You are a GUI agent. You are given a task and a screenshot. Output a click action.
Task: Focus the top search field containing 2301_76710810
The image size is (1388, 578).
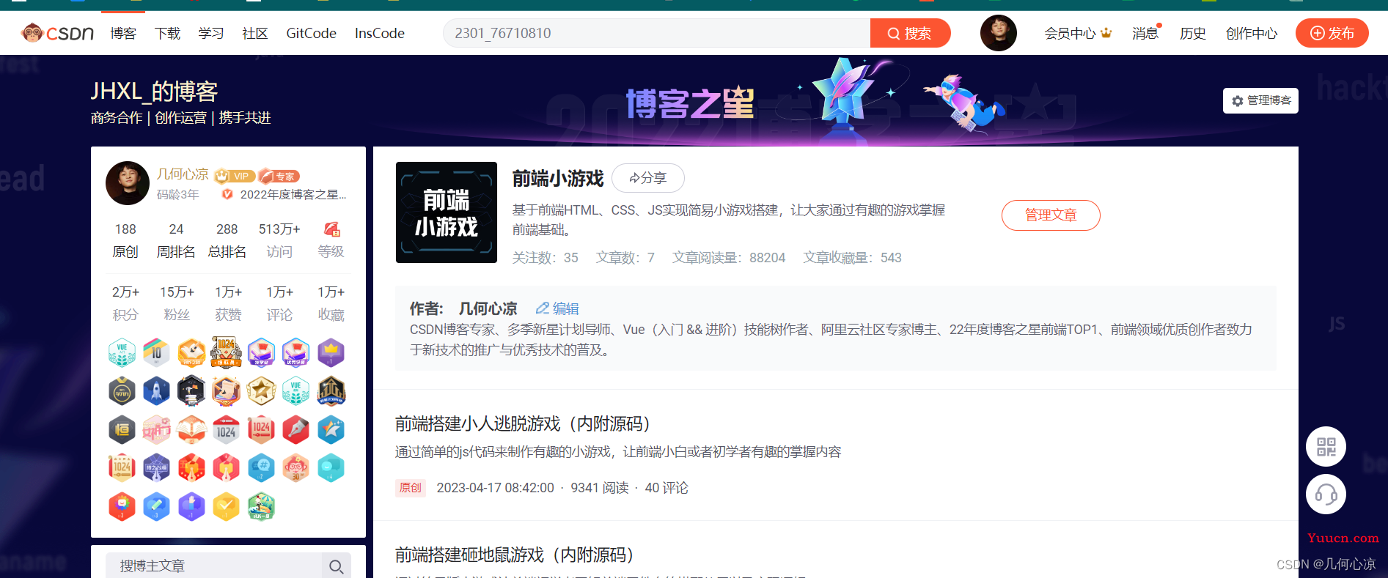(656, 33)
